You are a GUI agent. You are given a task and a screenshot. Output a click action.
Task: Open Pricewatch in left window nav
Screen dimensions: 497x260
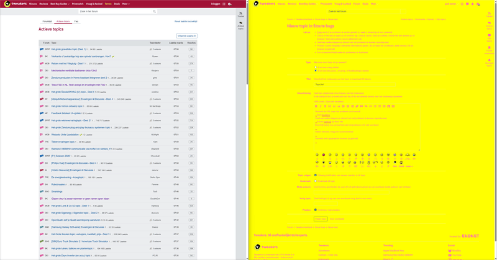(x=78, y=4)
